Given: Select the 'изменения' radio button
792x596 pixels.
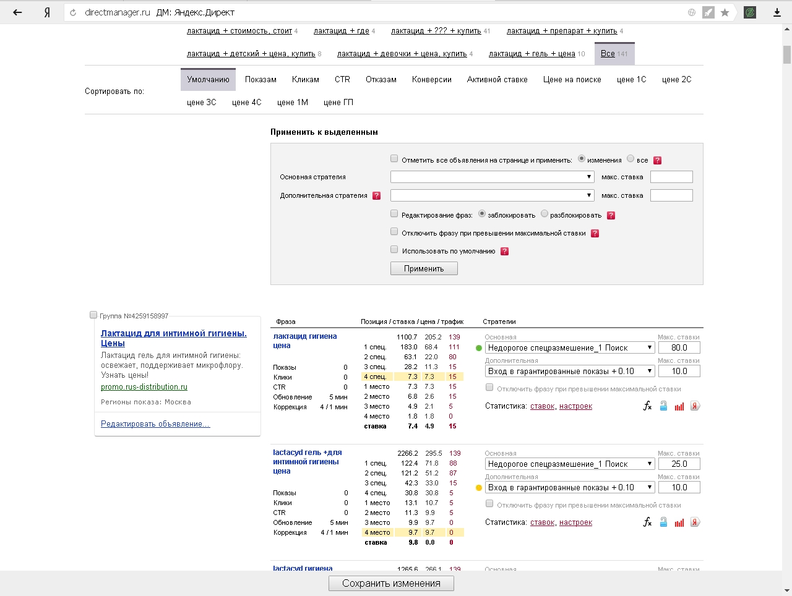Looking at the screenshot, I should [581, 159].
